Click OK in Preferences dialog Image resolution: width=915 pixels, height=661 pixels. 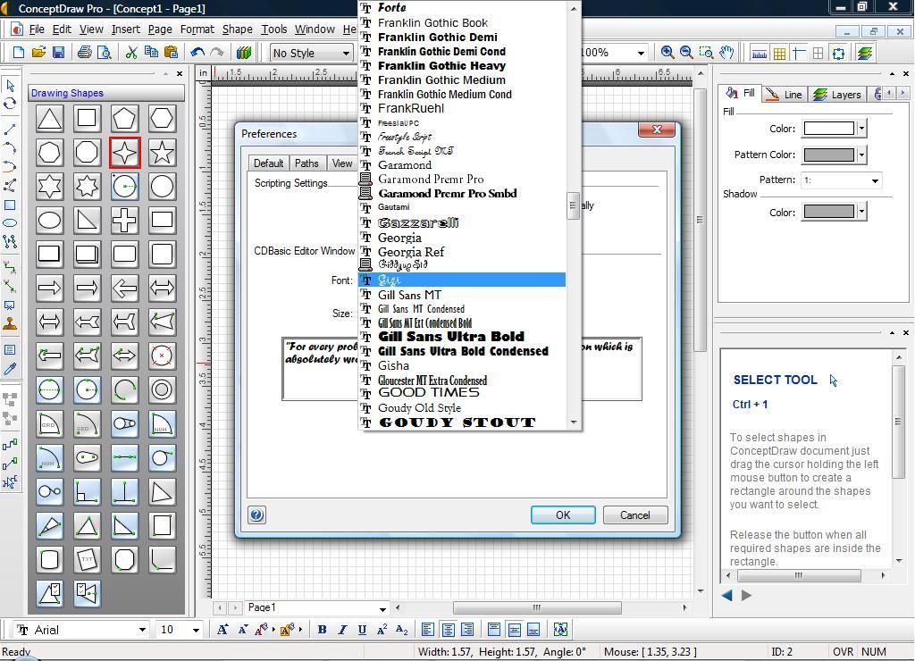pyautogui.click(x=563, y=515)
